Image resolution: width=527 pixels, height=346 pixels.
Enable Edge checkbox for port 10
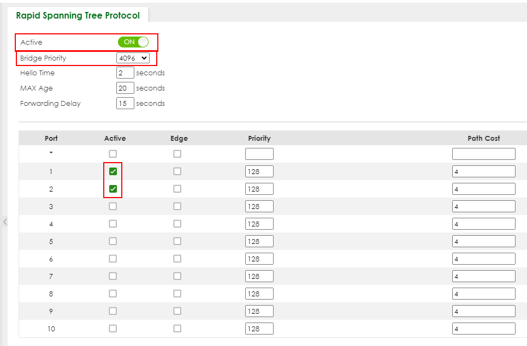(177, 329)
